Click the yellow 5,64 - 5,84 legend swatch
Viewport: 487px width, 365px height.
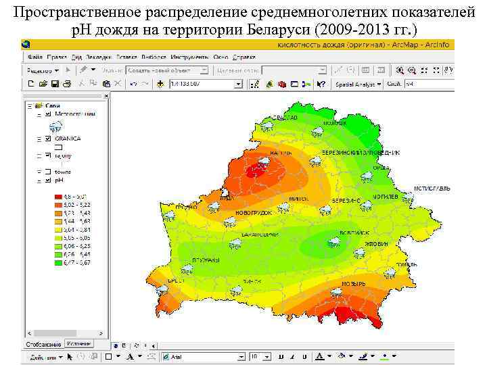click(58, 230)
